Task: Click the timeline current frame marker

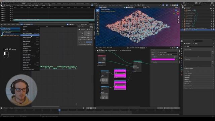Action: click(x=59, y=110)
